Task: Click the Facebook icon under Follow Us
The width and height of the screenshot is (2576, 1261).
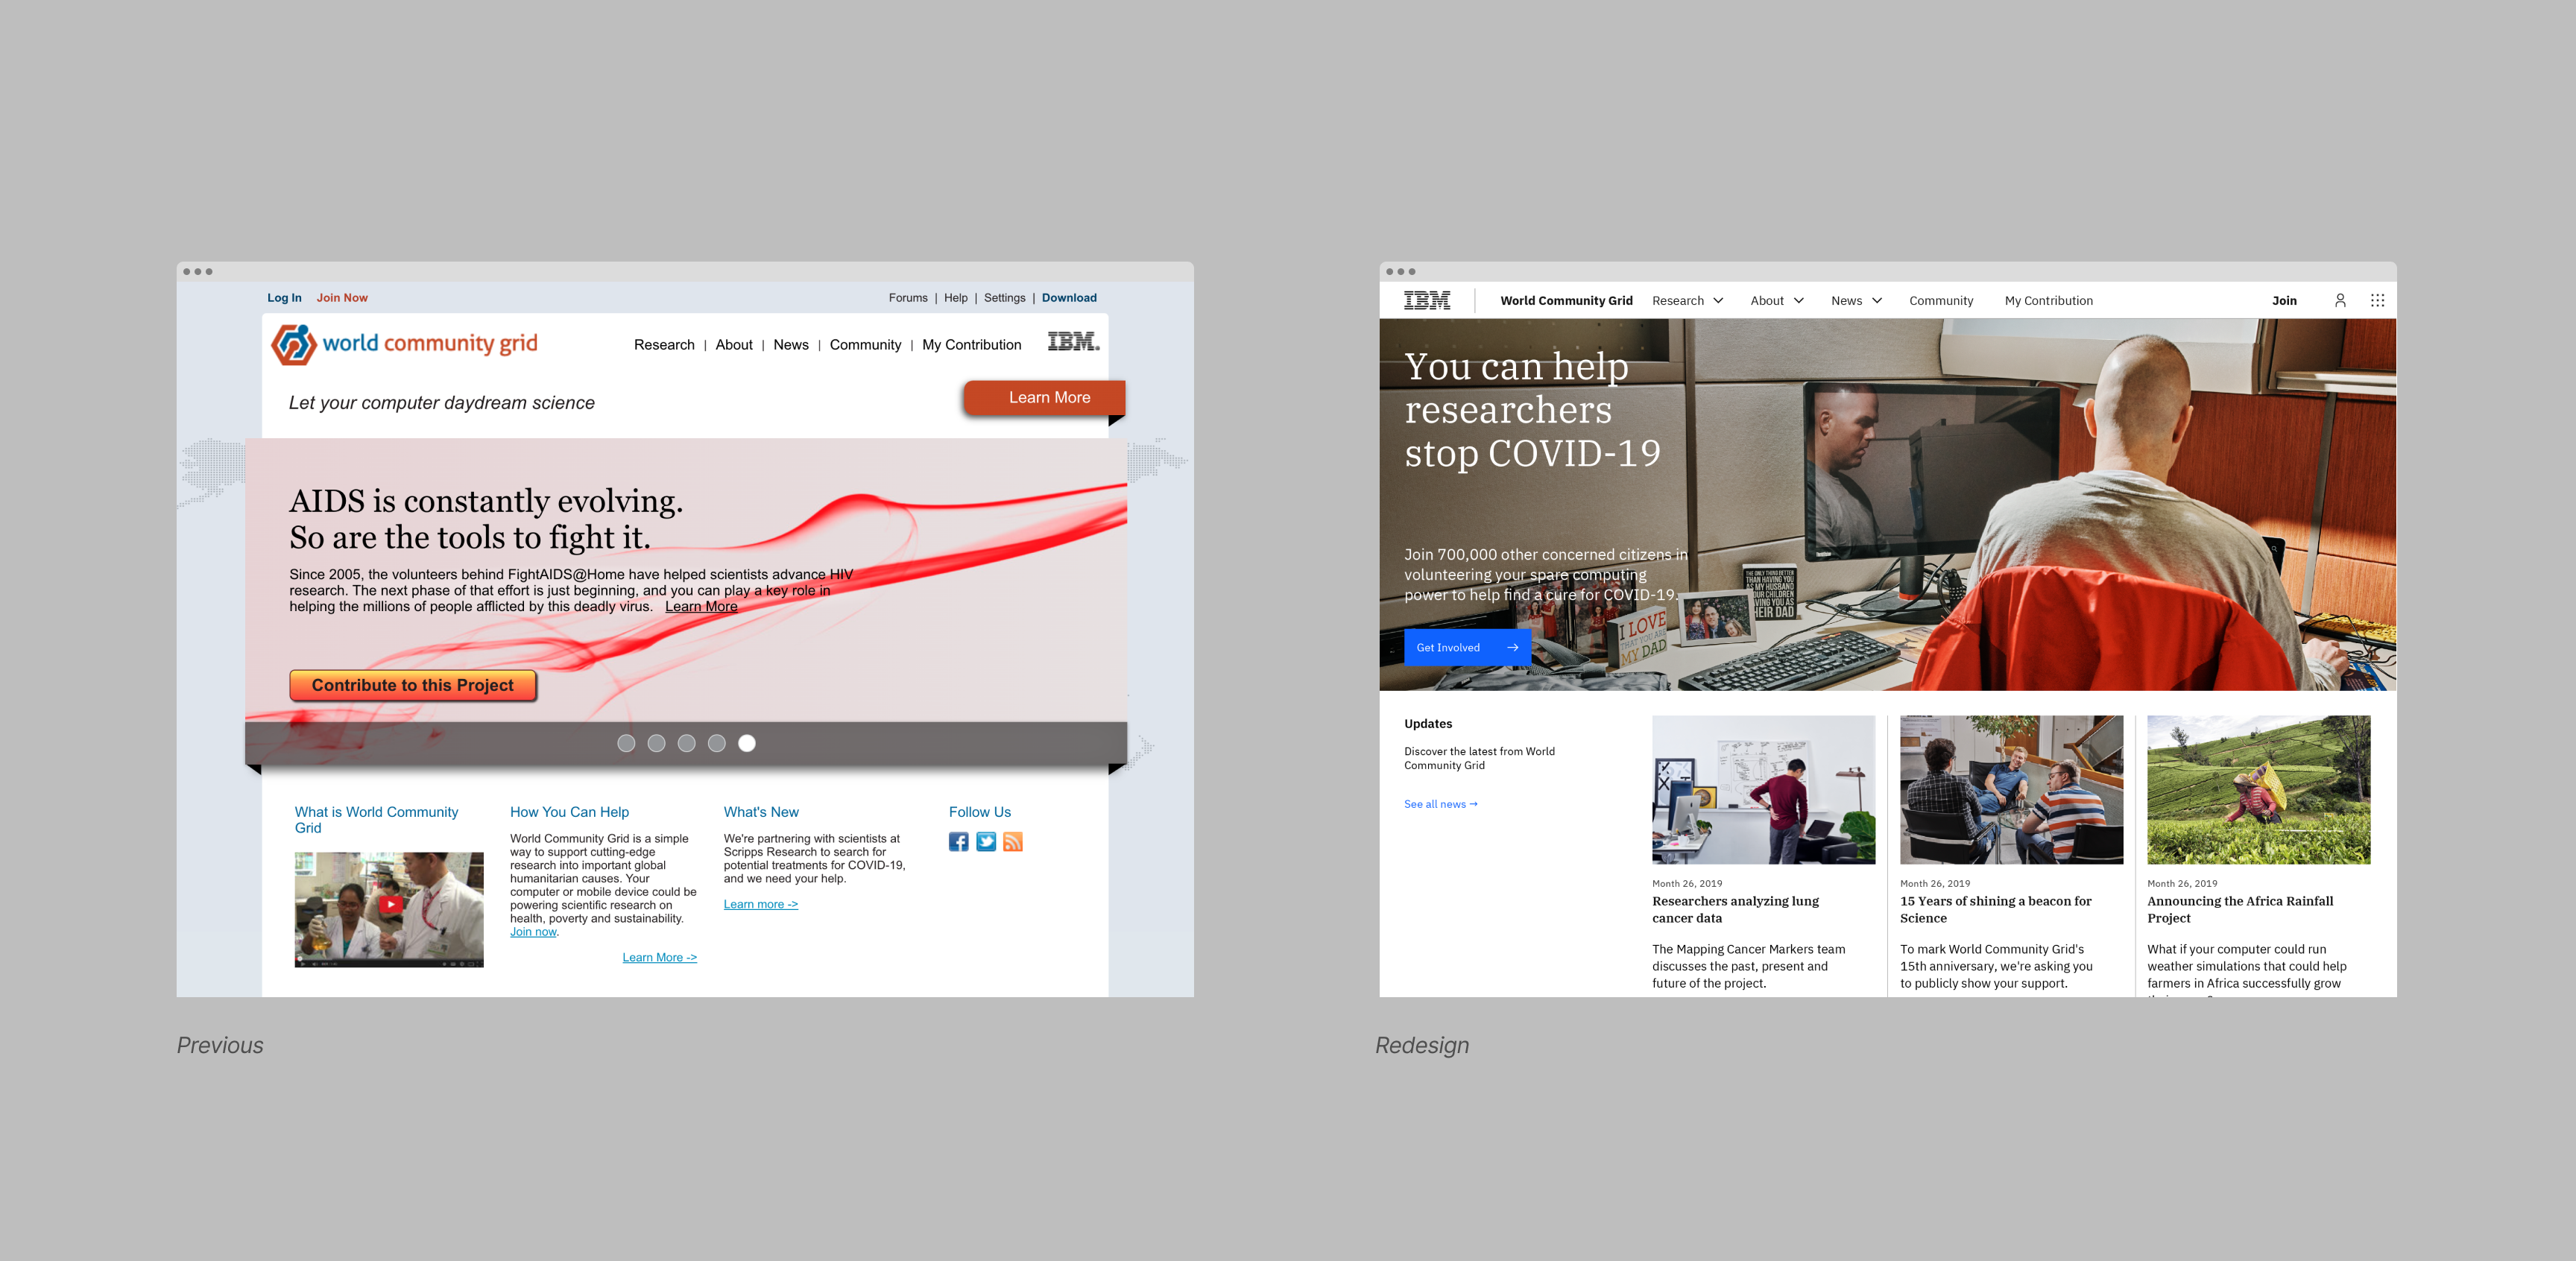Action: (958, 841)
